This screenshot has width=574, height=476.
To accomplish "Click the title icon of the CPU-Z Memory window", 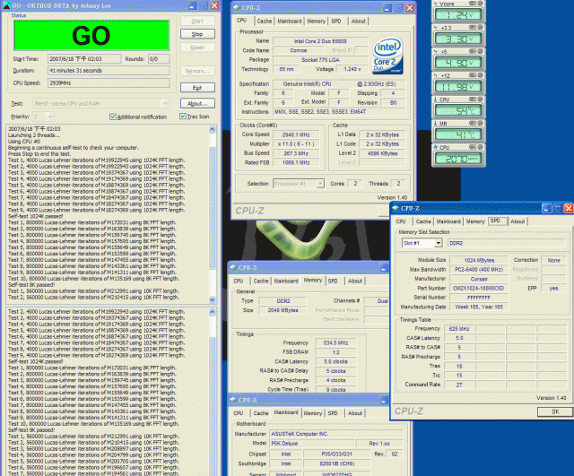I will [233, 267].
